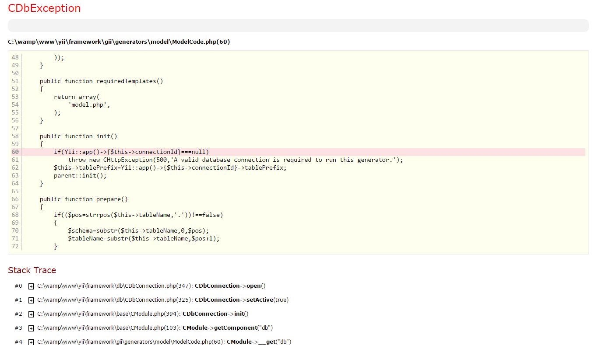The height and width of the screenshot is (345, 602).
Task: Click line 48 closing ));
Action: coord(59,58)
